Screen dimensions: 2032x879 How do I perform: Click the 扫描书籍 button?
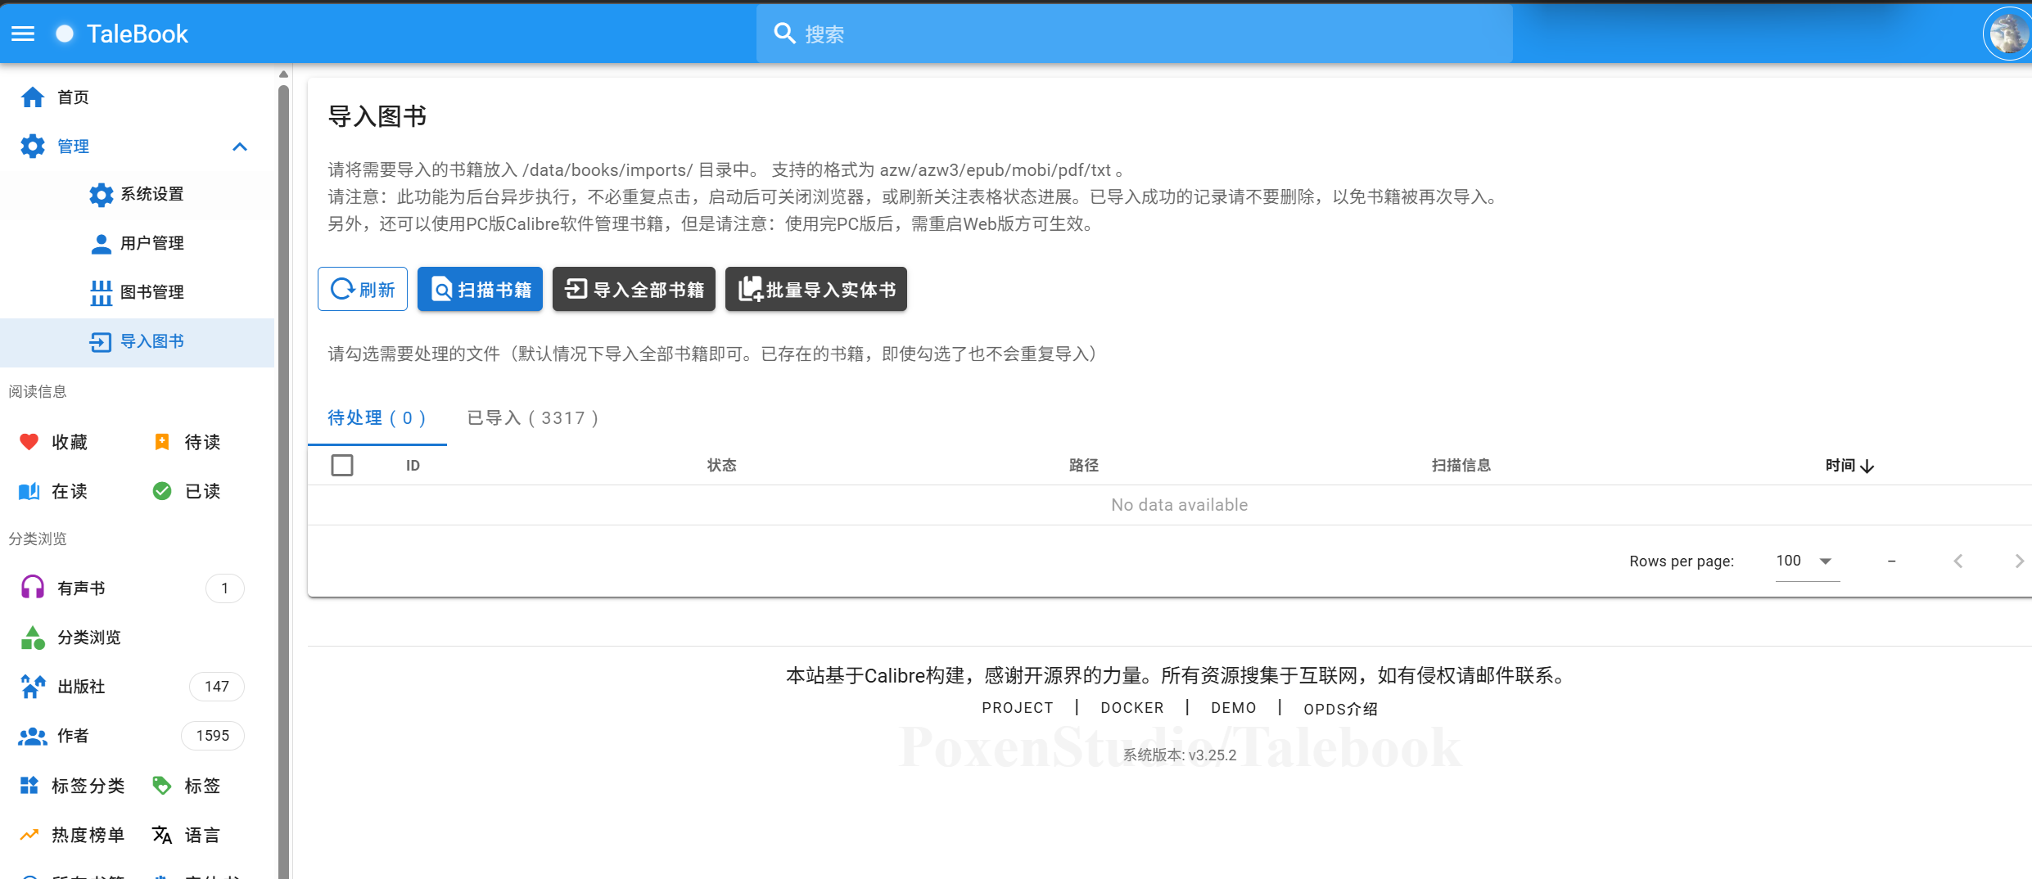[x=480, y=289]
